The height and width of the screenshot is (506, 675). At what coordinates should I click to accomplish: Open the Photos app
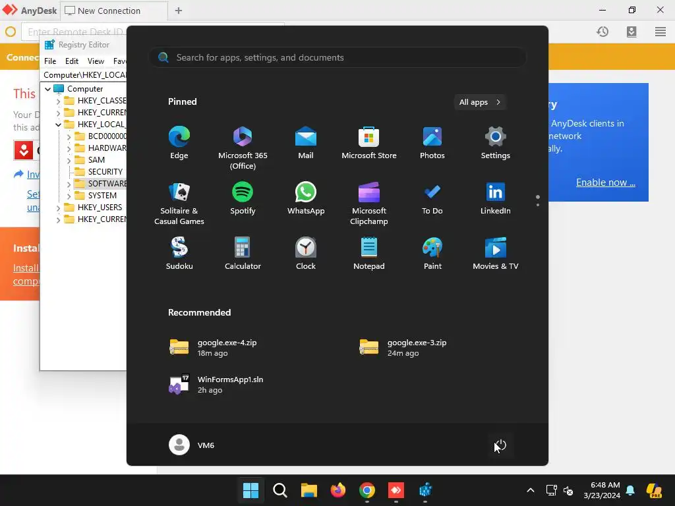[x=432, y=143]
